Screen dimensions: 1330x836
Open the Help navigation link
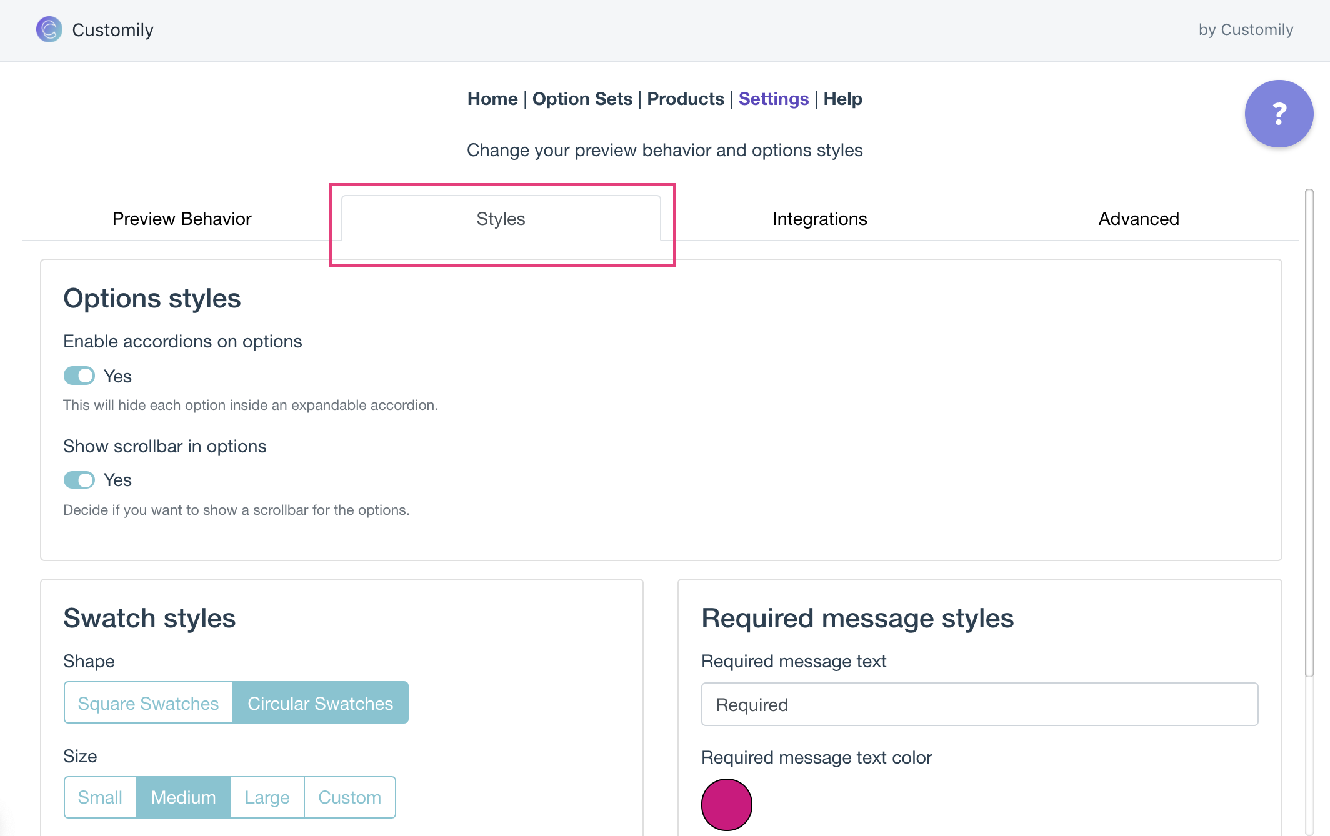coord(842,99)
